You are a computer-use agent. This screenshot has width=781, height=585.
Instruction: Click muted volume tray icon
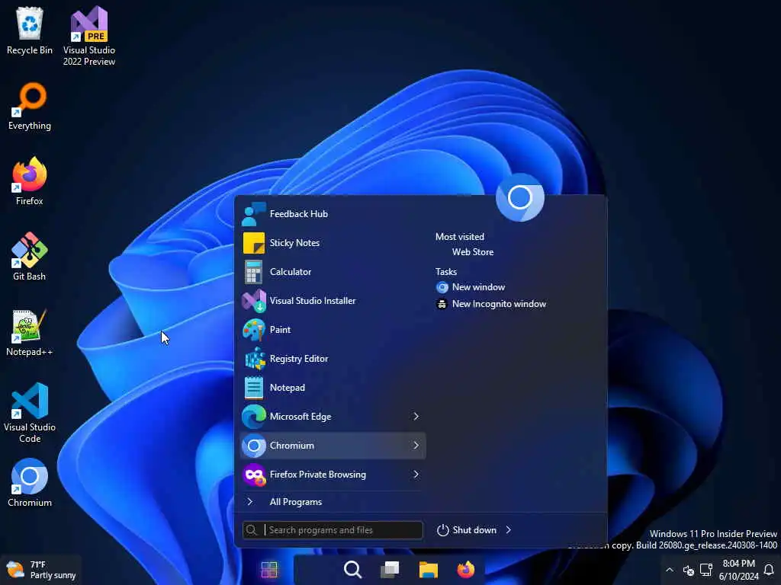tap(689, 570)
